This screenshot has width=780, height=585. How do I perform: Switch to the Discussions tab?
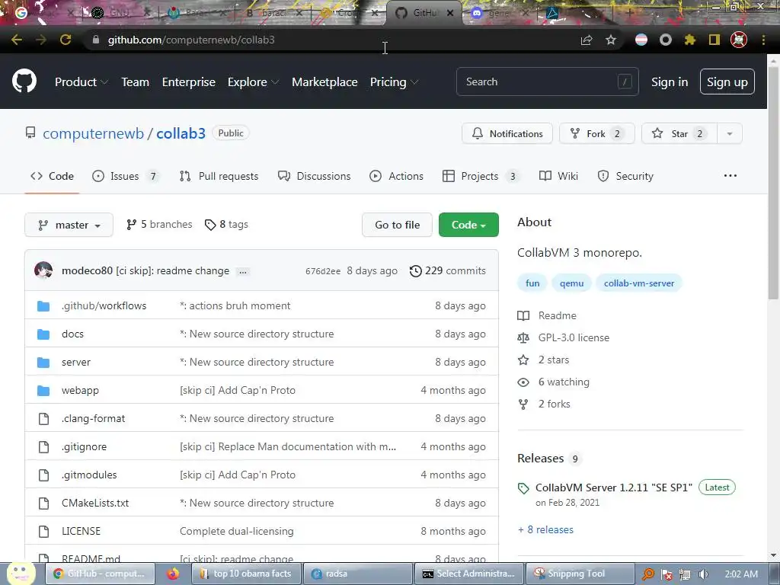tap(314, 176)
